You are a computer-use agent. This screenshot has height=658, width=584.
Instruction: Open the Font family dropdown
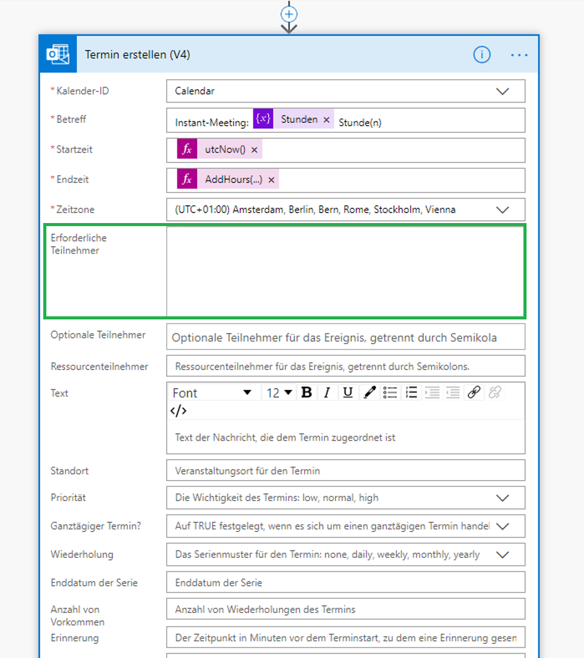[x=213, y=393]
